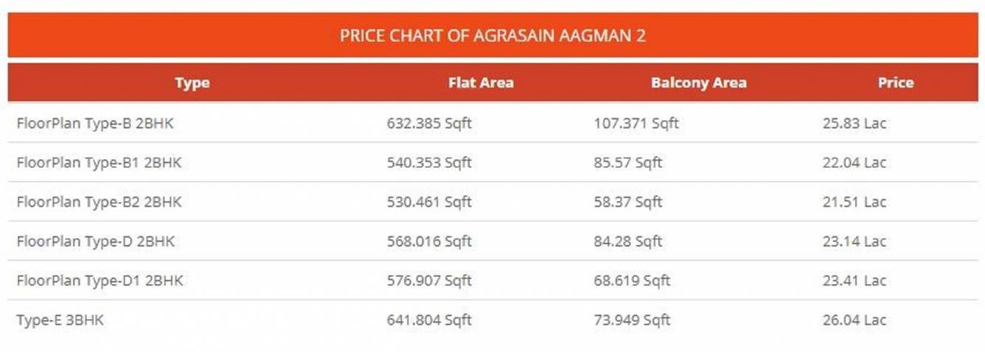Click the Price Chart of Agrasain Aagman 2 title
Viewport: 985px width, 352px height.
click(x=492, y=35)
